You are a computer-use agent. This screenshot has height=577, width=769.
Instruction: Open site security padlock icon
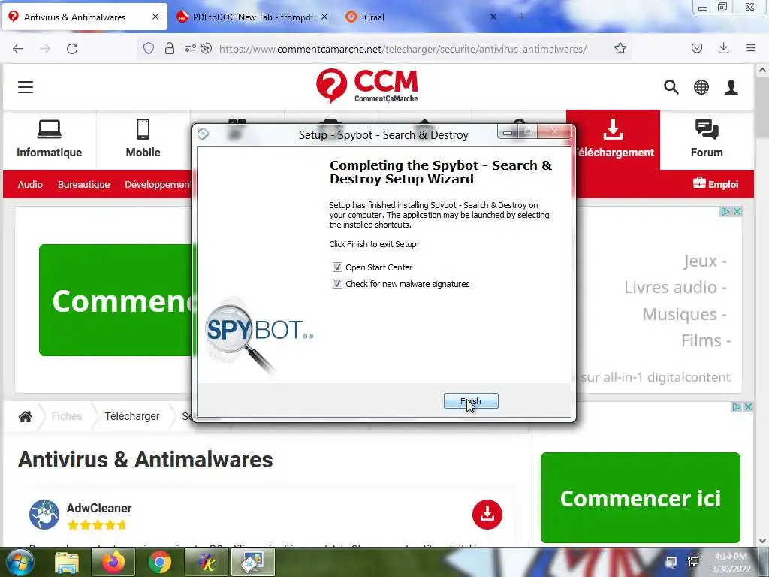tap(169, 49)
